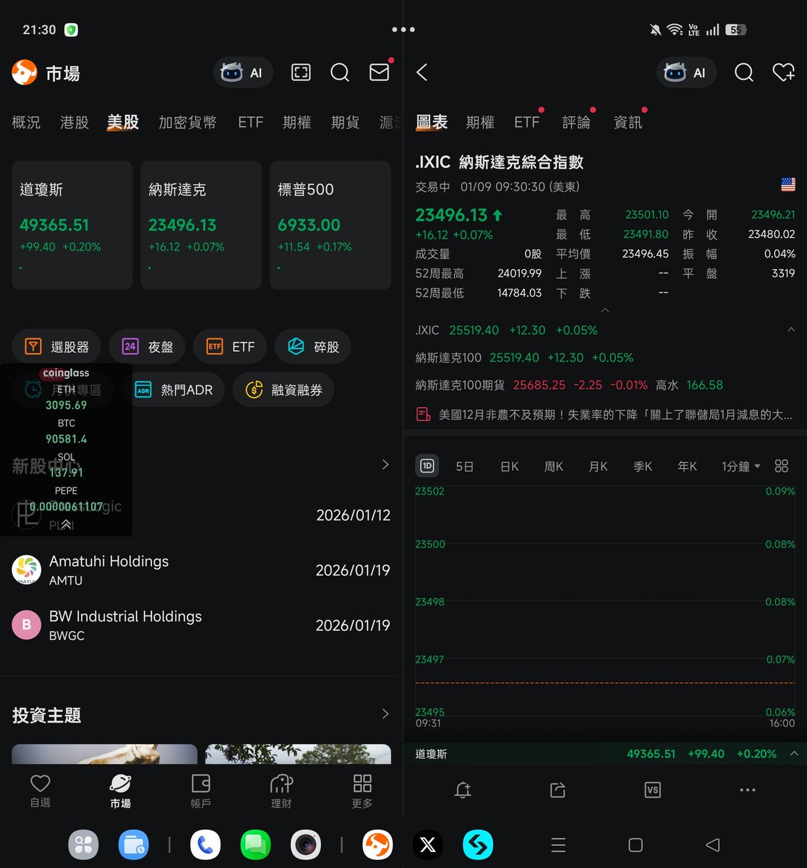Launch the Phone app from dock
The width and height of the screenshot is (807, 868).
click(x=205, y=844)
